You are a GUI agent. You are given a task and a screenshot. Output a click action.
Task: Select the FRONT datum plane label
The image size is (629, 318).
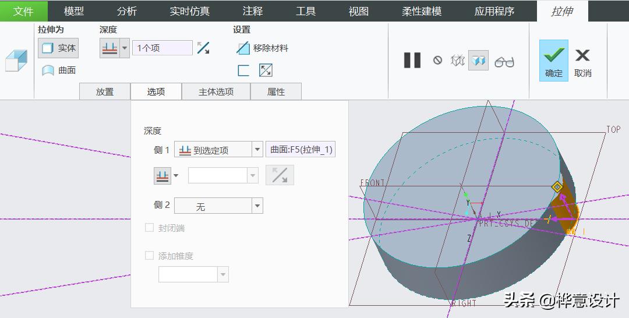click(x=373, y=183)
